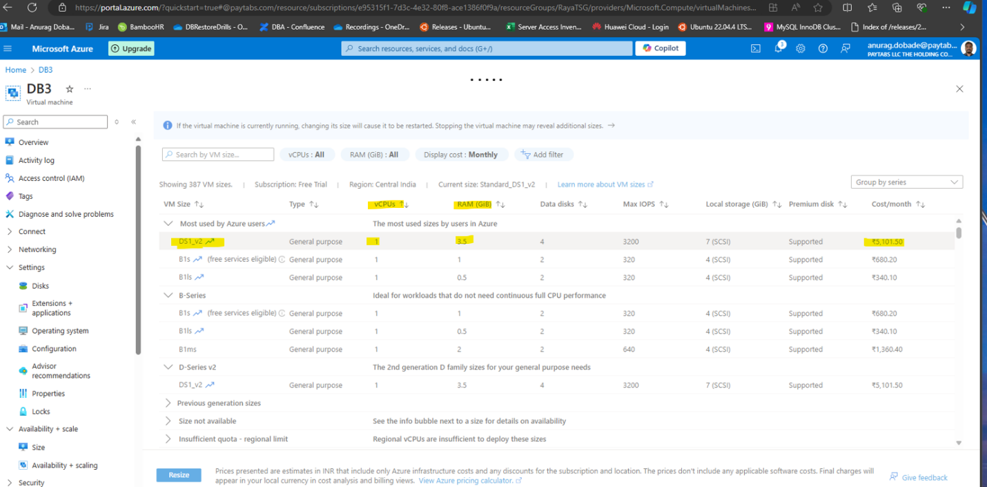Open Configuration in left menu
Viewport: 987px width, 487px height.
pyautogui.click(x=54, y=349)
